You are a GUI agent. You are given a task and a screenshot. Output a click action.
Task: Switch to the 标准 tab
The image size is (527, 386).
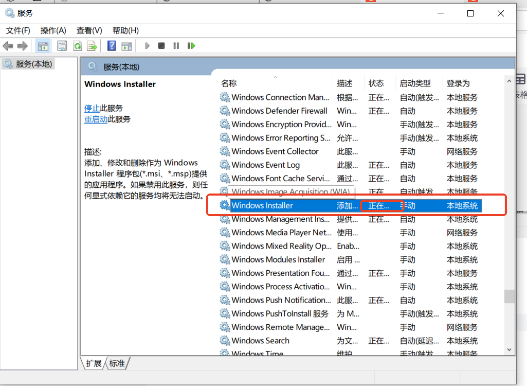point(117,363)
